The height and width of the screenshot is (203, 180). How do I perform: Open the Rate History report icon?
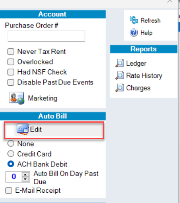[119, 75]
